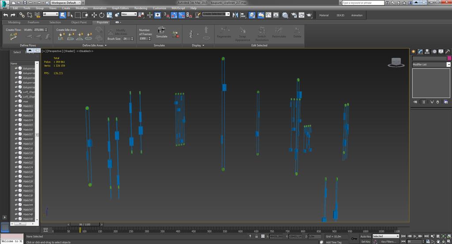The height and width of the screenshot is (244, 452).
Task: Open the application MAX logo menu
Action: (4, 4)
